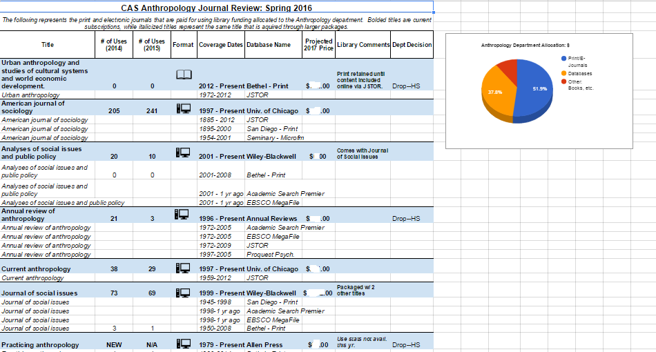
Task: Click the Title column header
Action: click(47, 45)
